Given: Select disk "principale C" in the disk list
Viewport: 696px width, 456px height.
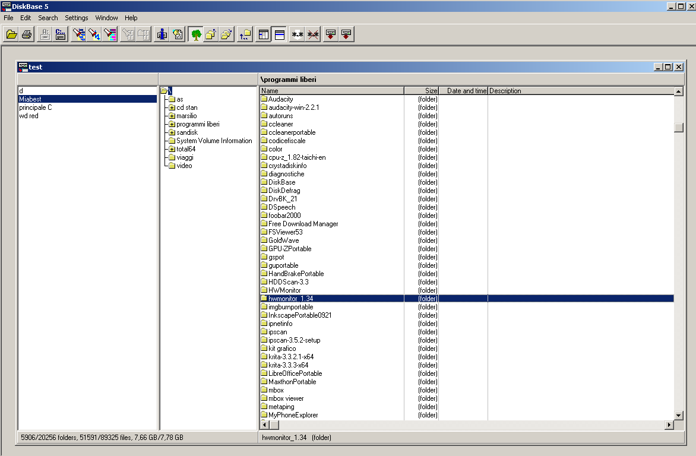Looking at the screenshot, I should [x=87, y=107].
